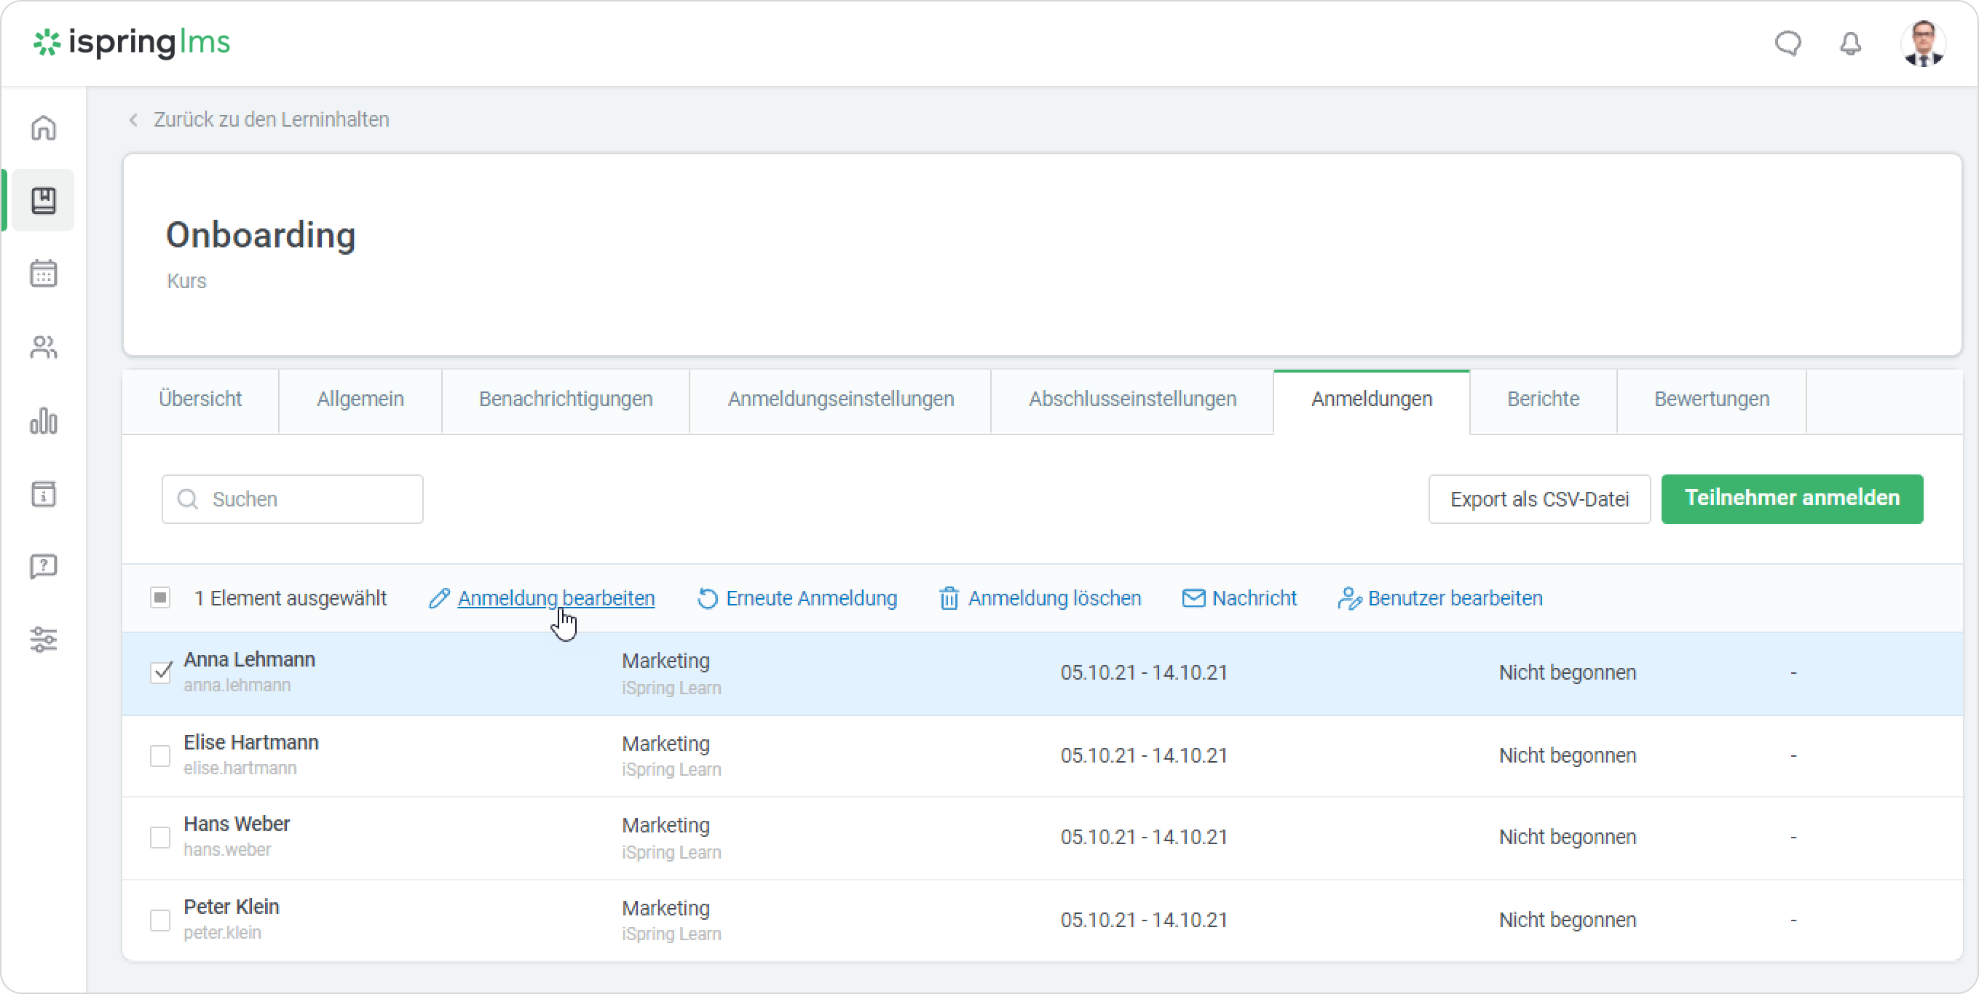The image size is (1979, 994).
Task: Open the calendar icon in sidebar
Action: click(44, 274)
